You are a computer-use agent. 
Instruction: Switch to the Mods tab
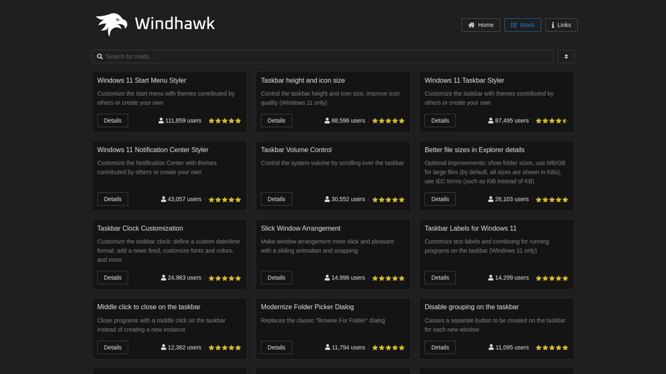(522, 25)
